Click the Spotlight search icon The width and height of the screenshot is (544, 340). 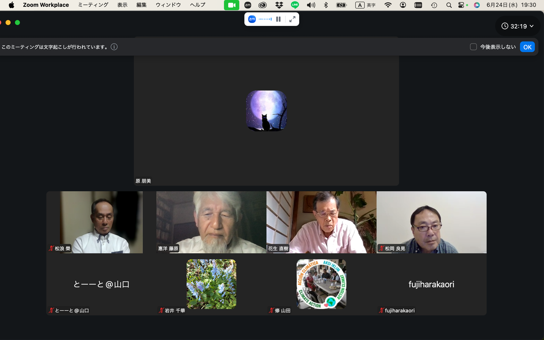[x=449, y=5]
